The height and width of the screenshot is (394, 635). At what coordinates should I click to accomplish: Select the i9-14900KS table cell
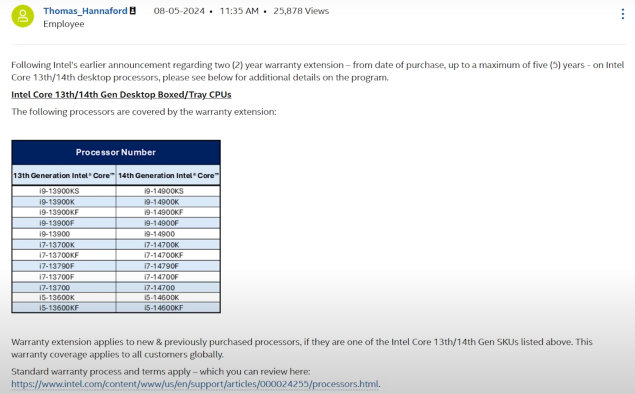click(168, 191)
